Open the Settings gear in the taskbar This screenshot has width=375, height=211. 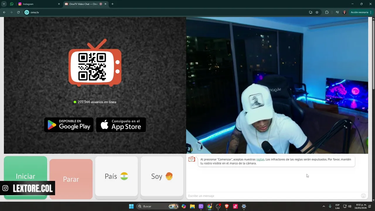244,206
